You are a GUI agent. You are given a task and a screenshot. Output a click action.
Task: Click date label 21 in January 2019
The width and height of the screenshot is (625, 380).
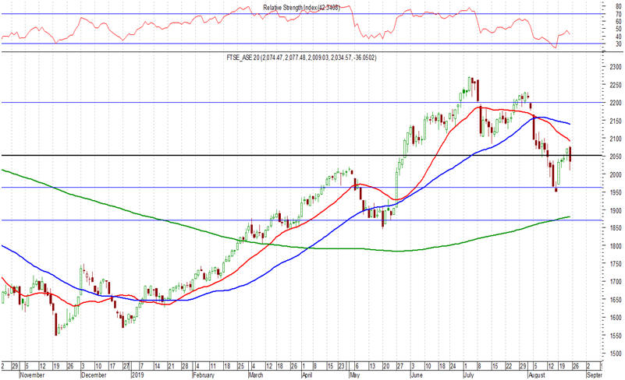[171, 367]
